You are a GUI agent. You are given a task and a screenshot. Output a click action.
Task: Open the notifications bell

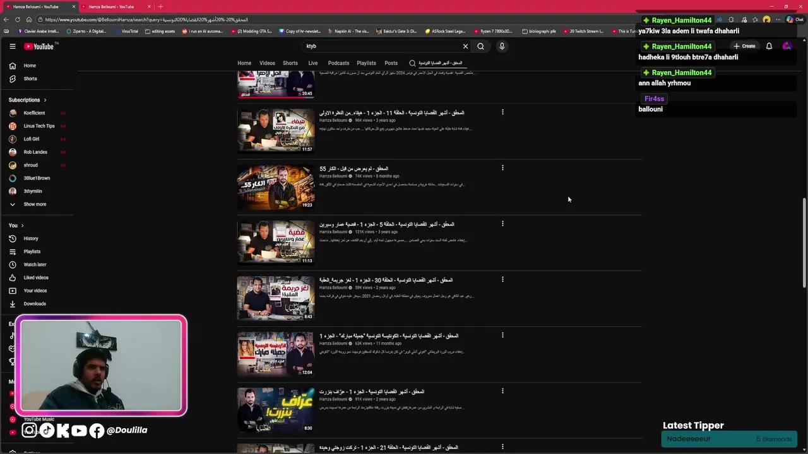(769, 46)
